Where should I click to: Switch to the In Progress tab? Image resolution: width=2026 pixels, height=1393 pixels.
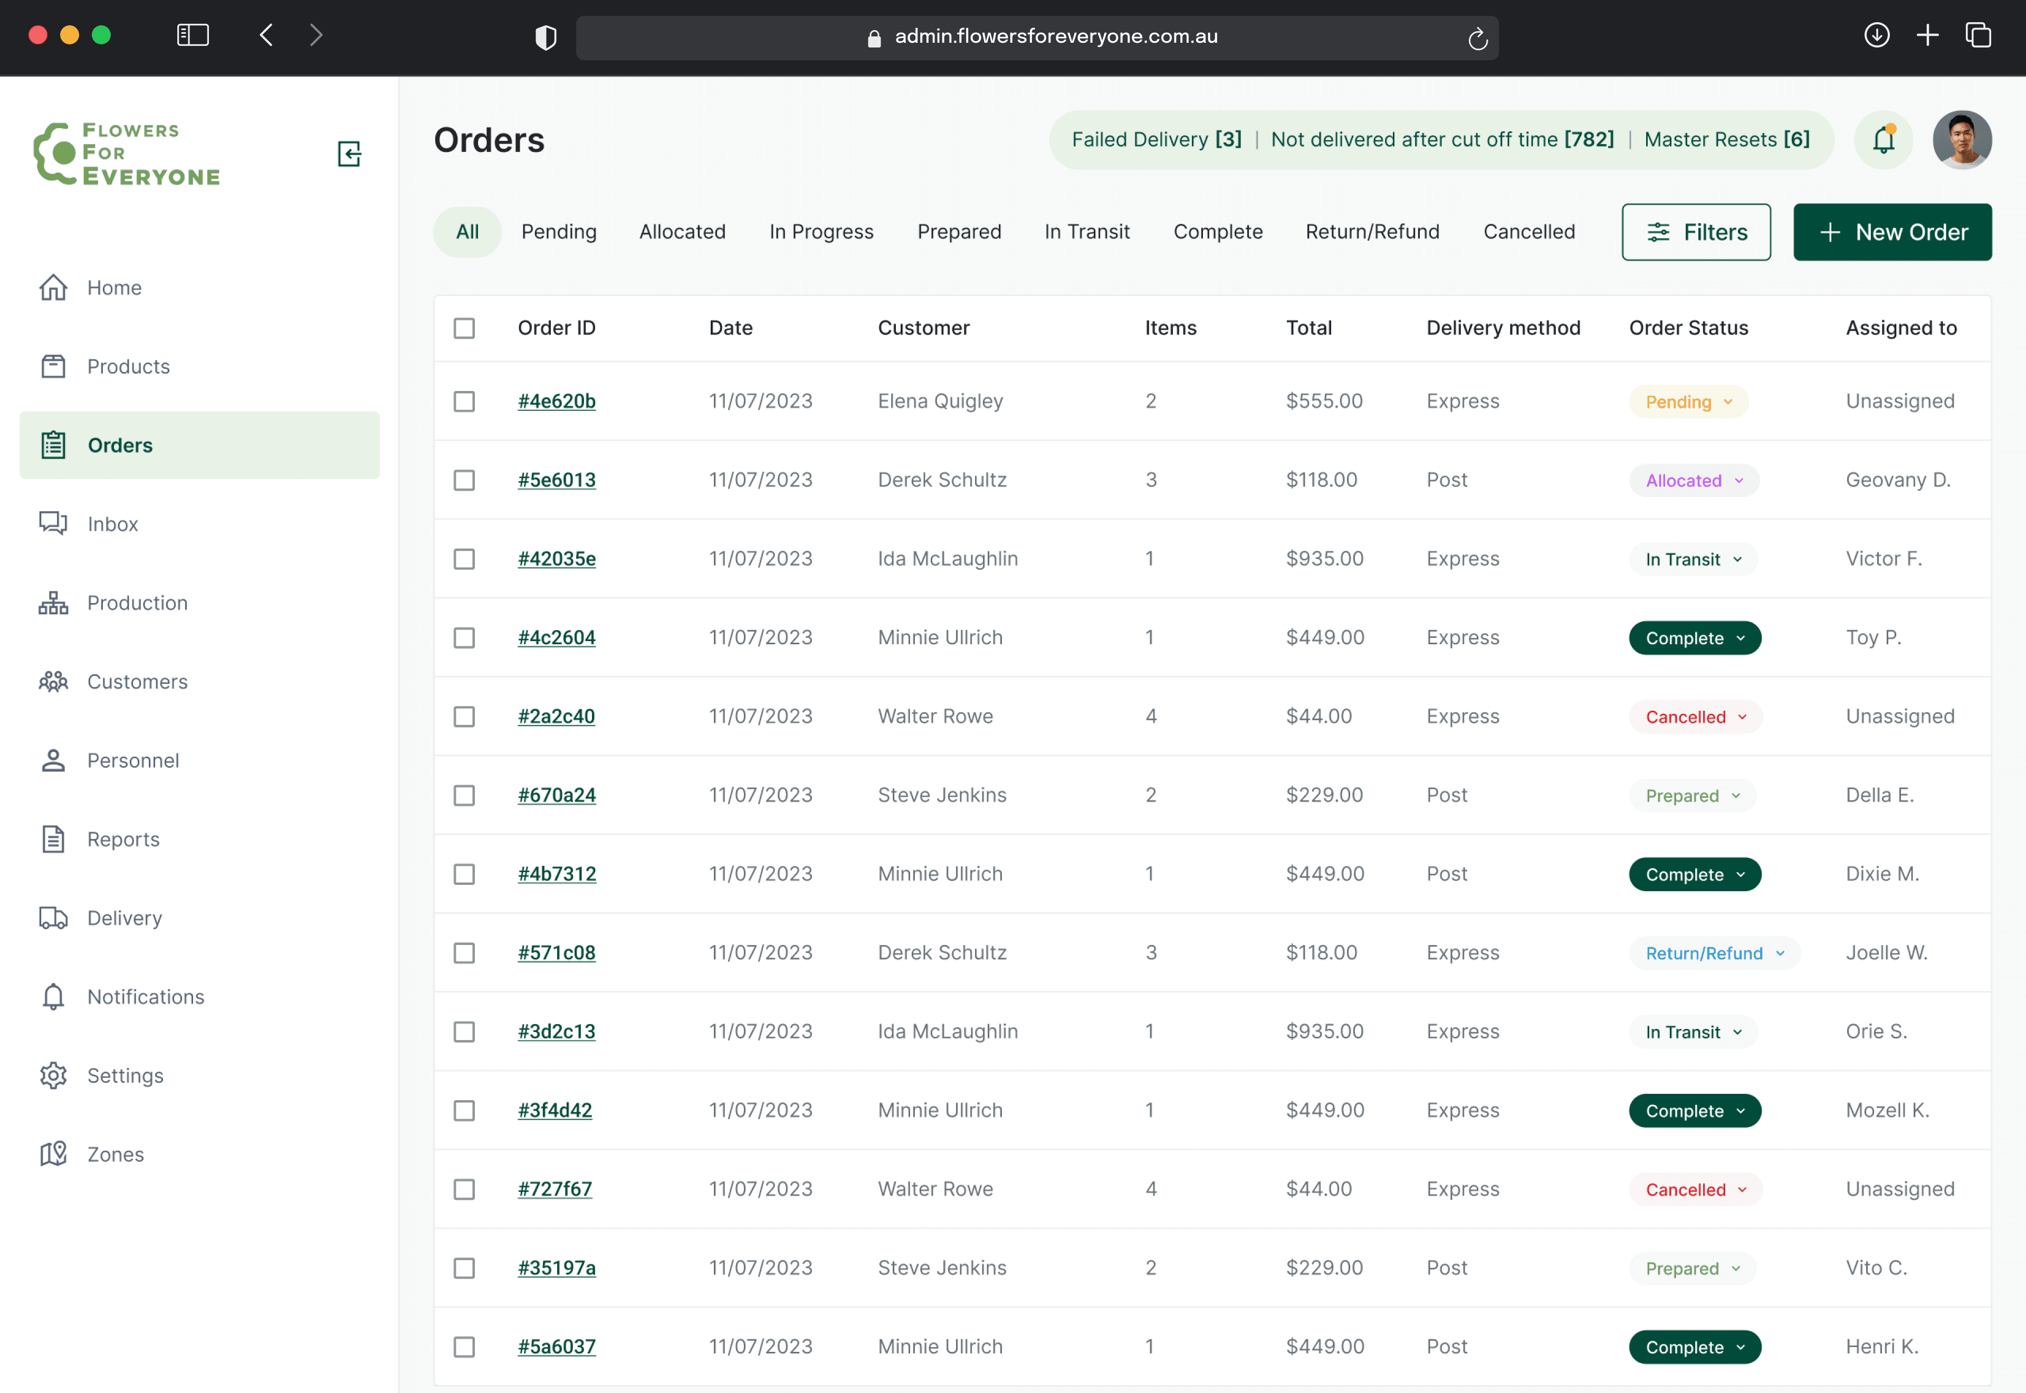point(820,232)
